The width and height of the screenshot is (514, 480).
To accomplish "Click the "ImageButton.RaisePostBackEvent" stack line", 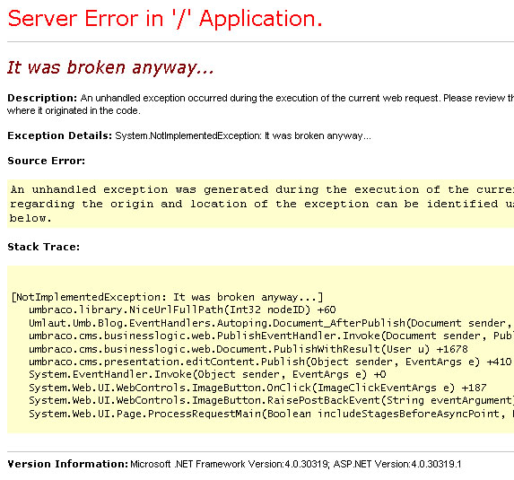I will pos(272,401).
